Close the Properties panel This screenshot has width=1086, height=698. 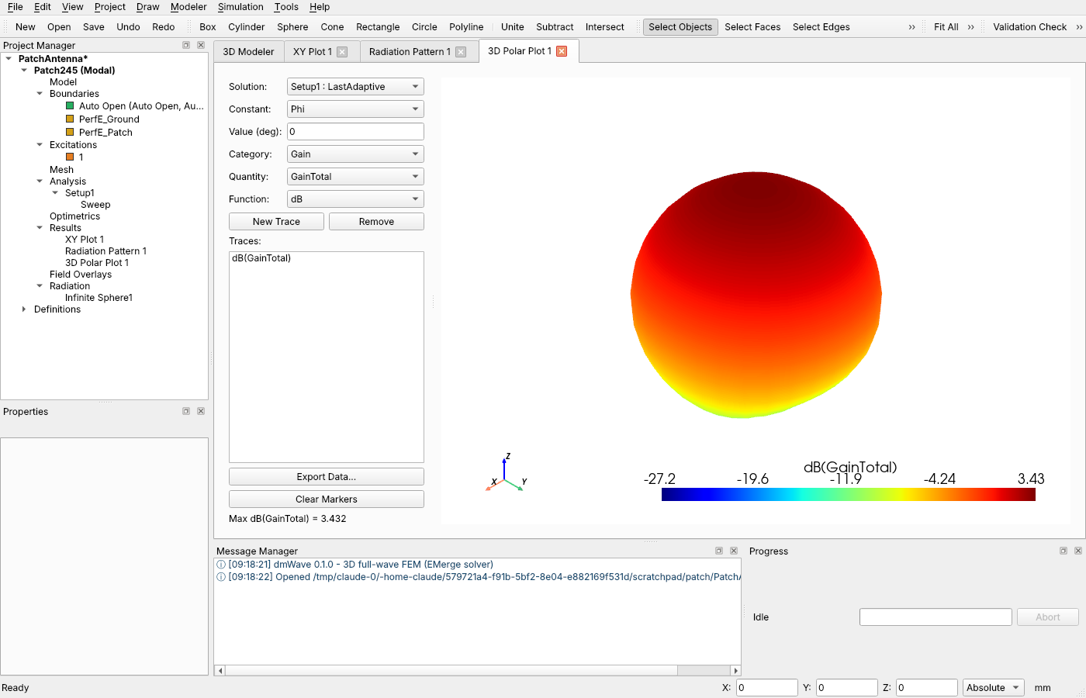tap(201, 411)
